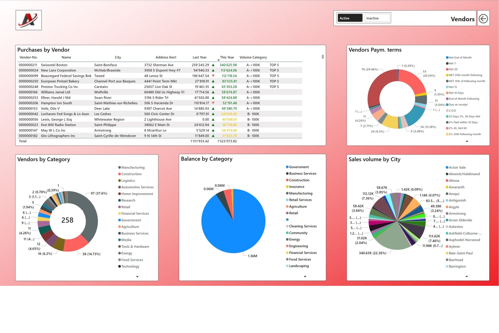Select Acton Vale city legend item

pyautogui.click(x=455, y=167)
